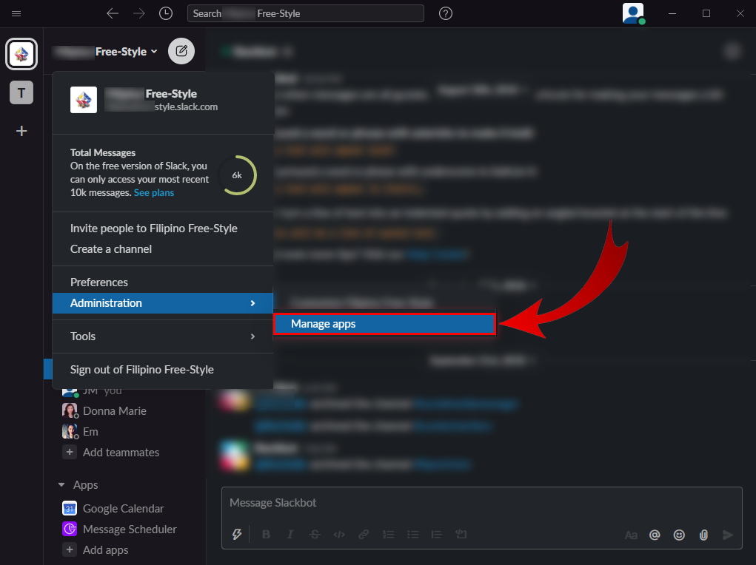Attach a file with the paperclip
The image size is (756, 565).
[x=703, y=535]
